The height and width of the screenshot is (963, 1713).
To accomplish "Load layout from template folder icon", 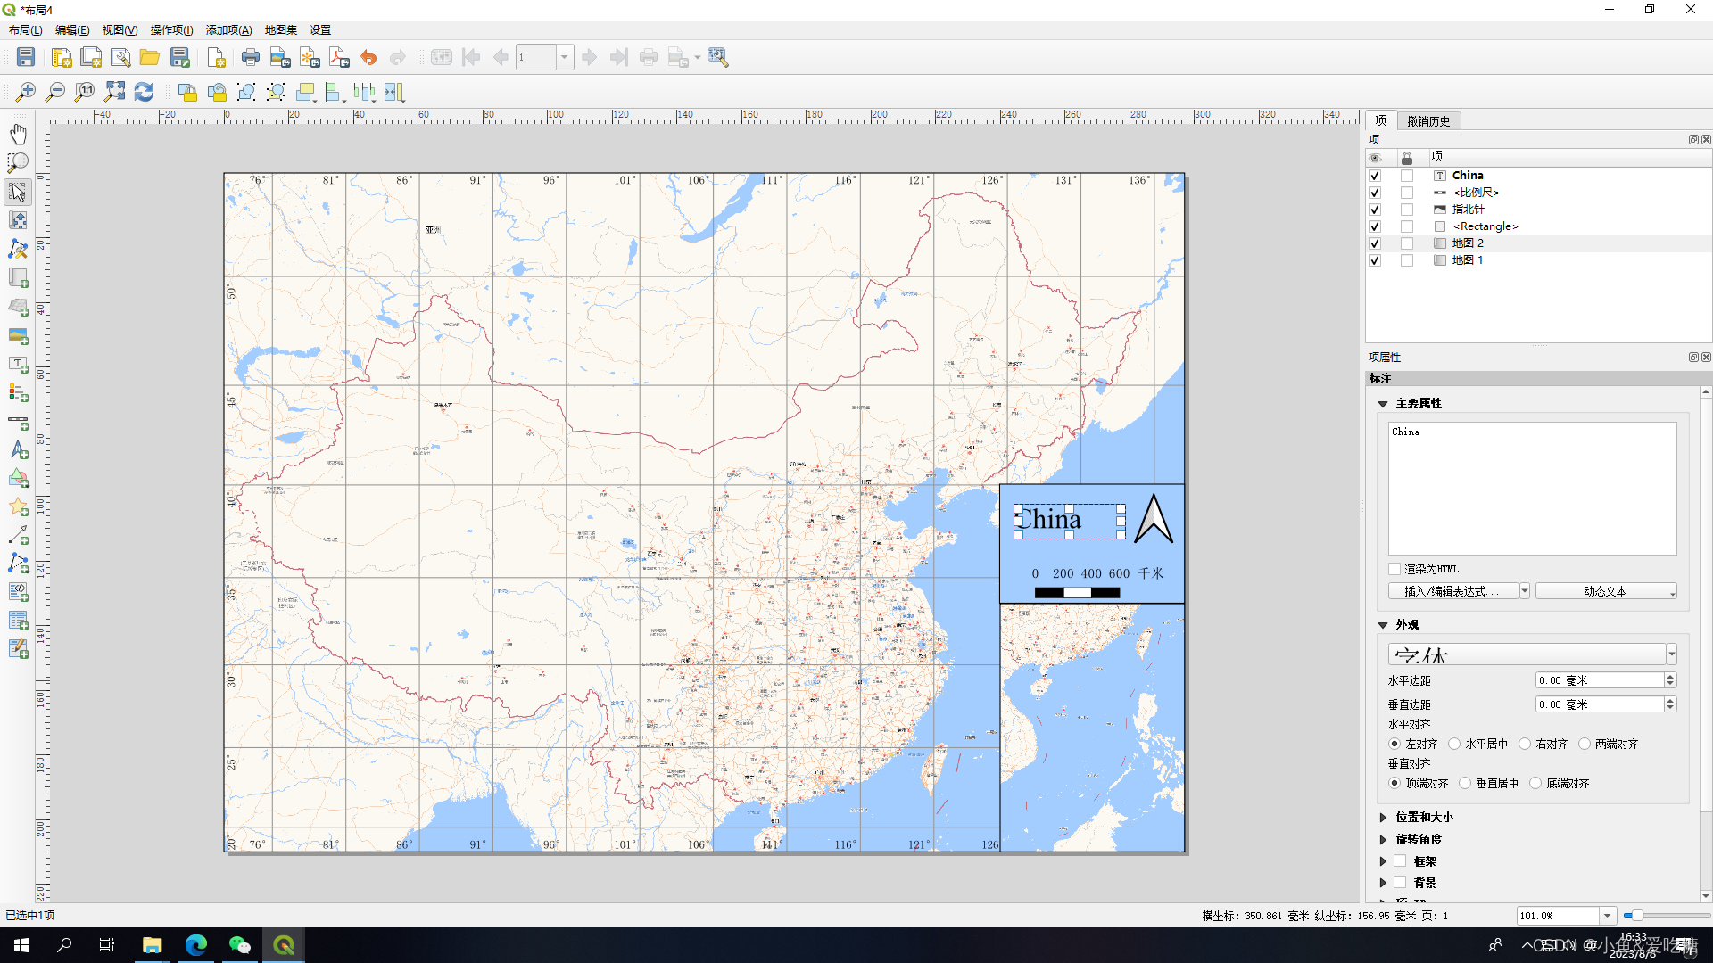I will pyautogui.click(x=150, y=58).
